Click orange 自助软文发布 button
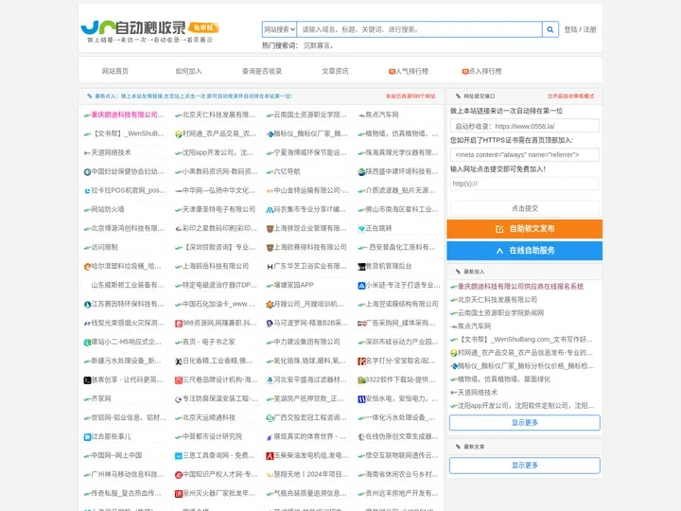 [525, 229]
